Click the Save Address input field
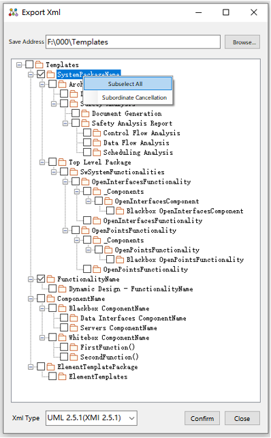271x438 pixels. (x=133, y=42)
